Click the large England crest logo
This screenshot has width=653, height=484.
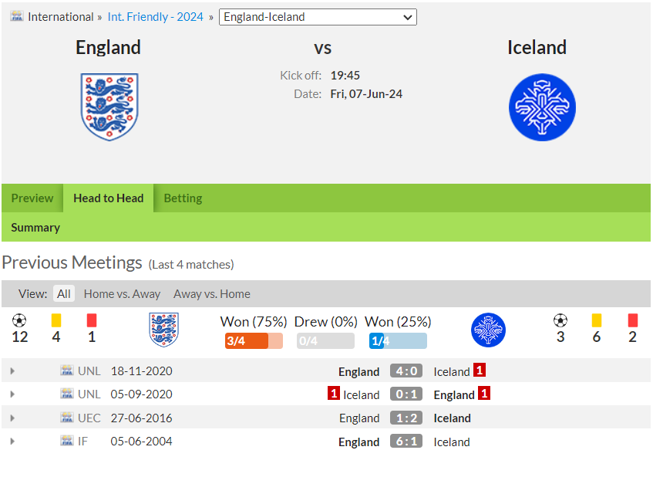109,107
